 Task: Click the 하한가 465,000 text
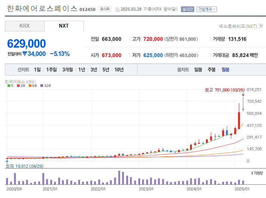[181, 55]
